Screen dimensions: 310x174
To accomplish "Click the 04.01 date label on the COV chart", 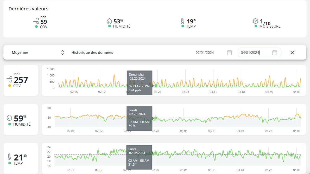I will [x=297, y=92].
